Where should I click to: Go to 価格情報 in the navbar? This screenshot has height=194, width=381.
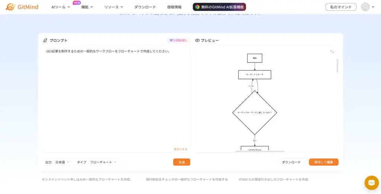[174, 7]
